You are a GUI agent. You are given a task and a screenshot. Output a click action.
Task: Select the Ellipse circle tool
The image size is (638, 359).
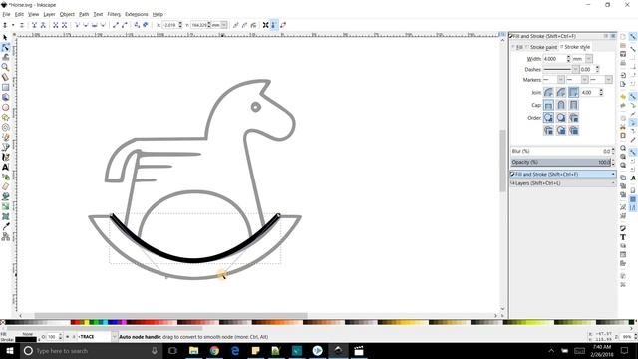click(5, 107)
